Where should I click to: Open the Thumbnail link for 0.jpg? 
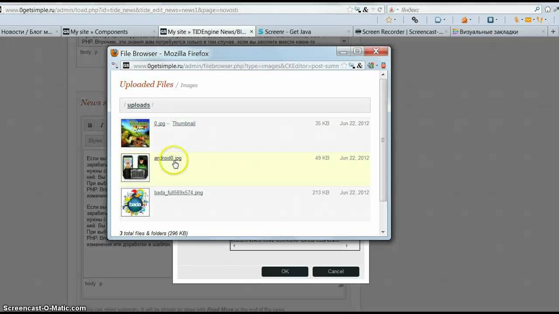click(184, 123)
